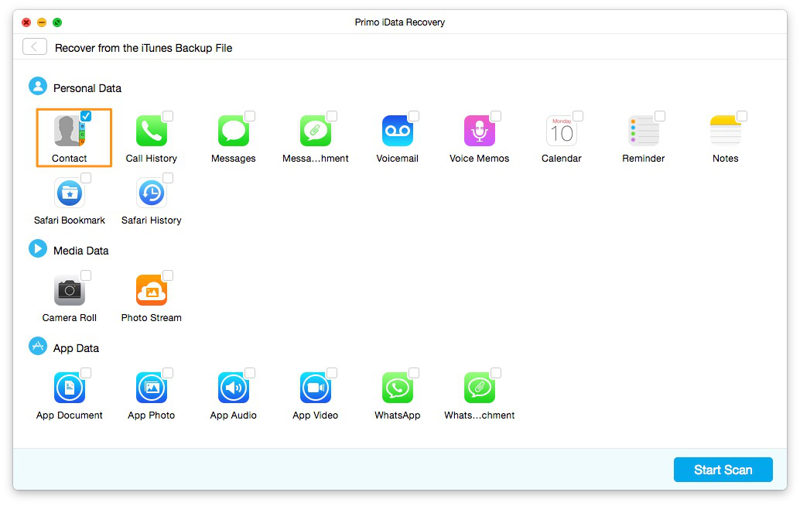Tick the Voicemail checkbox
Screen dimensions: 800x506
point(414,116)
